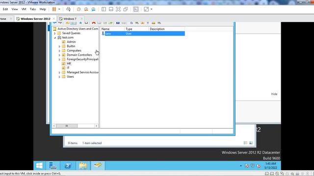
Task: Open the console view button
Action: pos(136,9)
